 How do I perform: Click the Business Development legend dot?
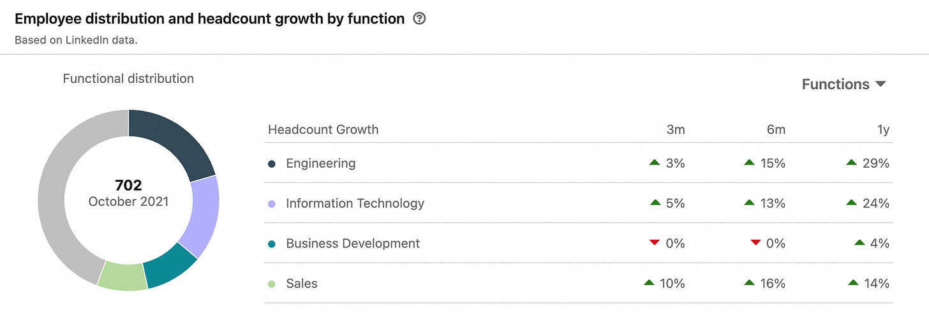(x=272, y=243)
